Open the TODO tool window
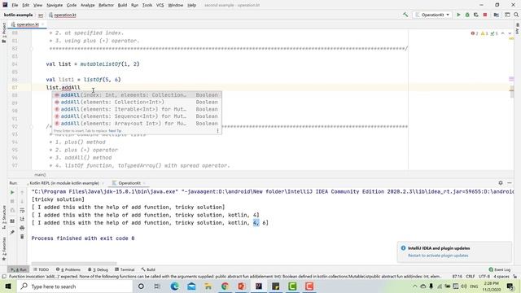521x293 pixels. [42, 269]
